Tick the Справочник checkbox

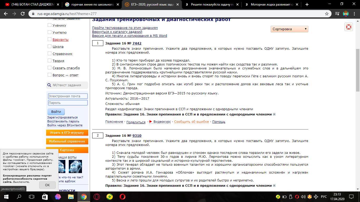(x=49, y=53)
